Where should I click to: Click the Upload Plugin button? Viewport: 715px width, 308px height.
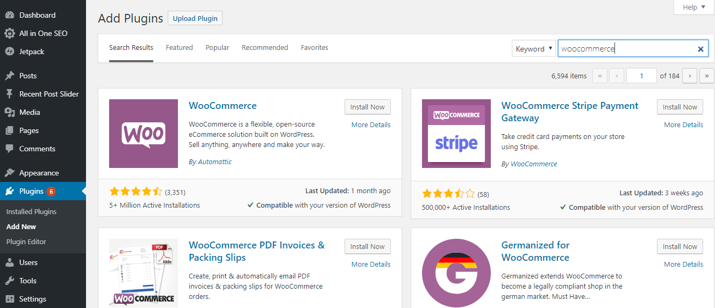point(195,18)
